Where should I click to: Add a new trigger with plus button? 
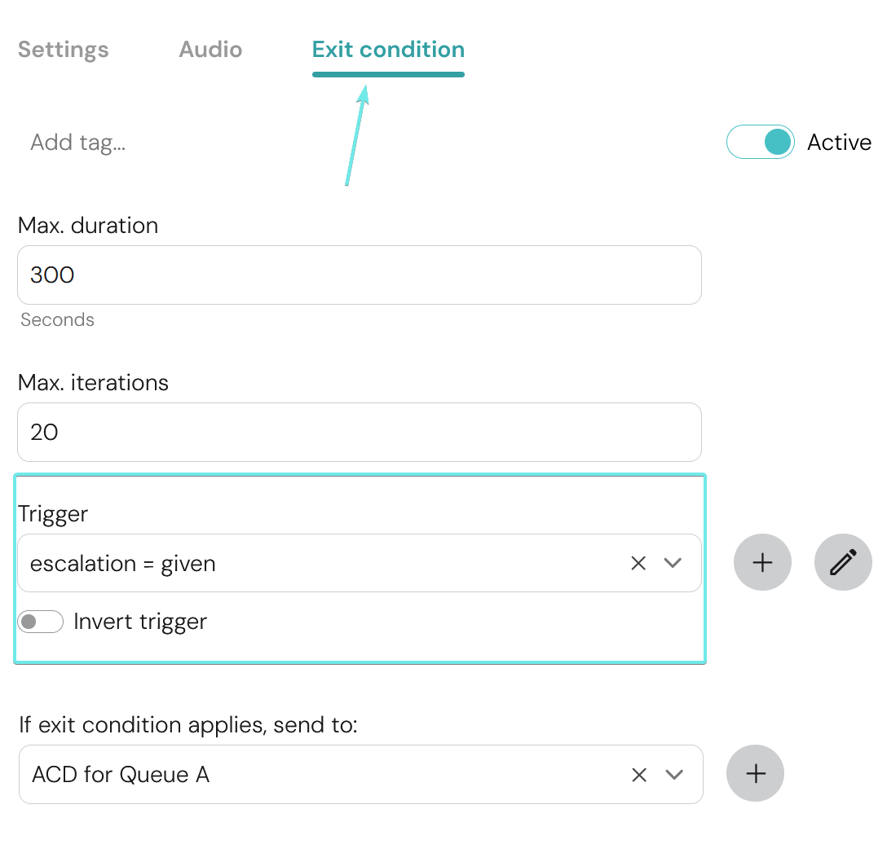[762, 563]
